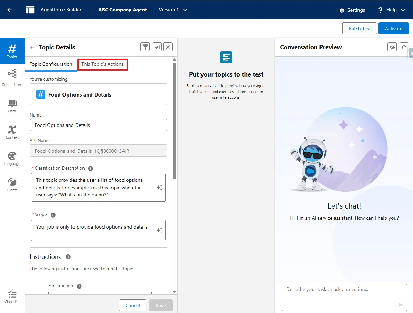The image size is (413, 313).
Task: Activate the agent
Action: 394,29
